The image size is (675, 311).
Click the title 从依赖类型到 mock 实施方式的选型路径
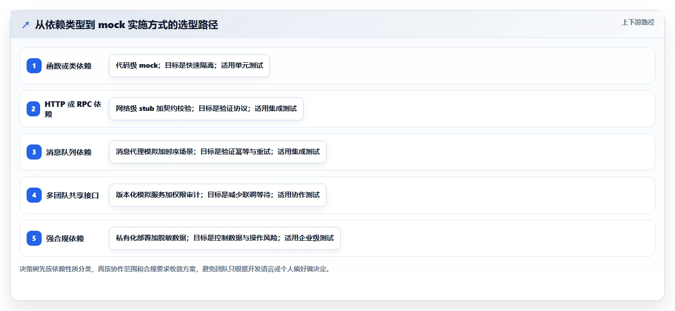126,25
